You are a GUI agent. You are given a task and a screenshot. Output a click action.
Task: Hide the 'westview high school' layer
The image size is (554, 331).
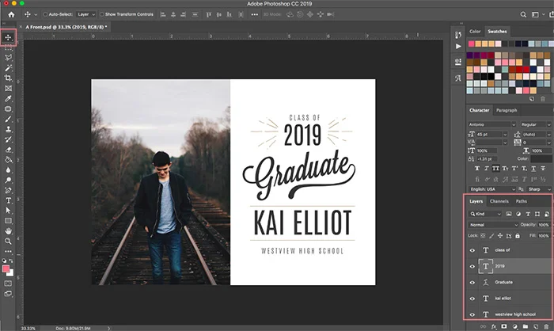472,314
